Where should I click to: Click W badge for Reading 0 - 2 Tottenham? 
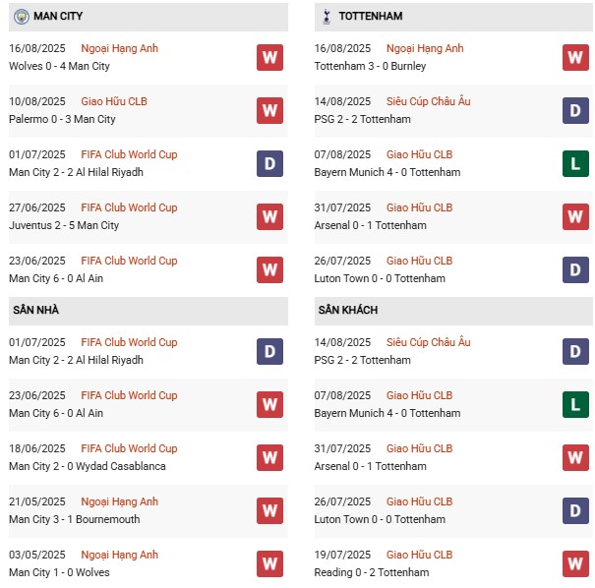tap(574, 563)
